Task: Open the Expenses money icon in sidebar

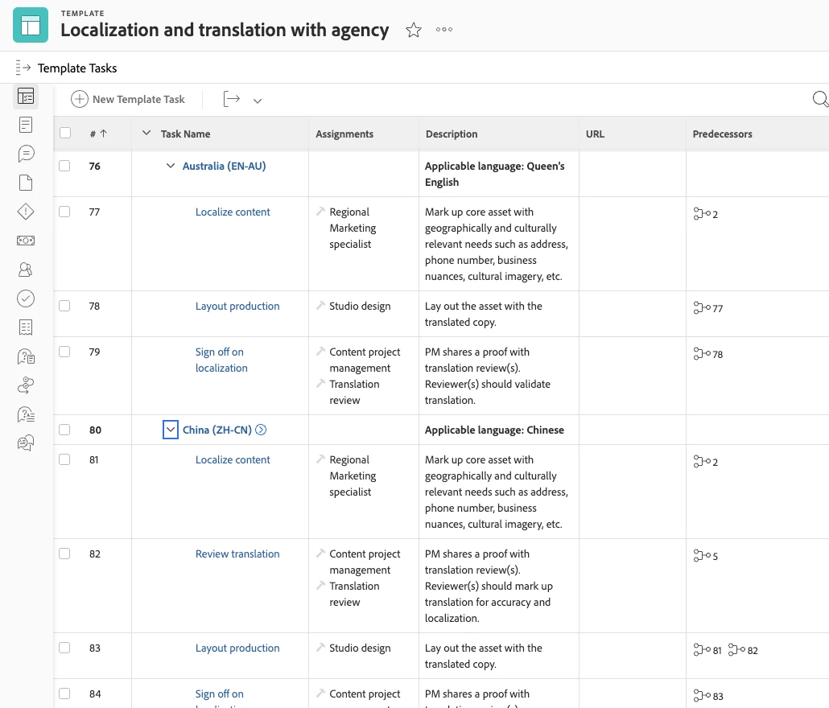Action: pyautogui.click(x=26, y=241)
